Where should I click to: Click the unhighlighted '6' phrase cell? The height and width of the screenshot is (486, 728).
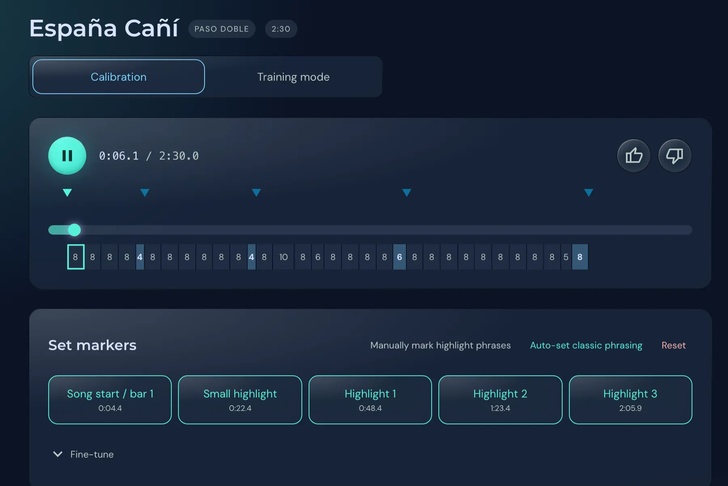pos(317,257)
